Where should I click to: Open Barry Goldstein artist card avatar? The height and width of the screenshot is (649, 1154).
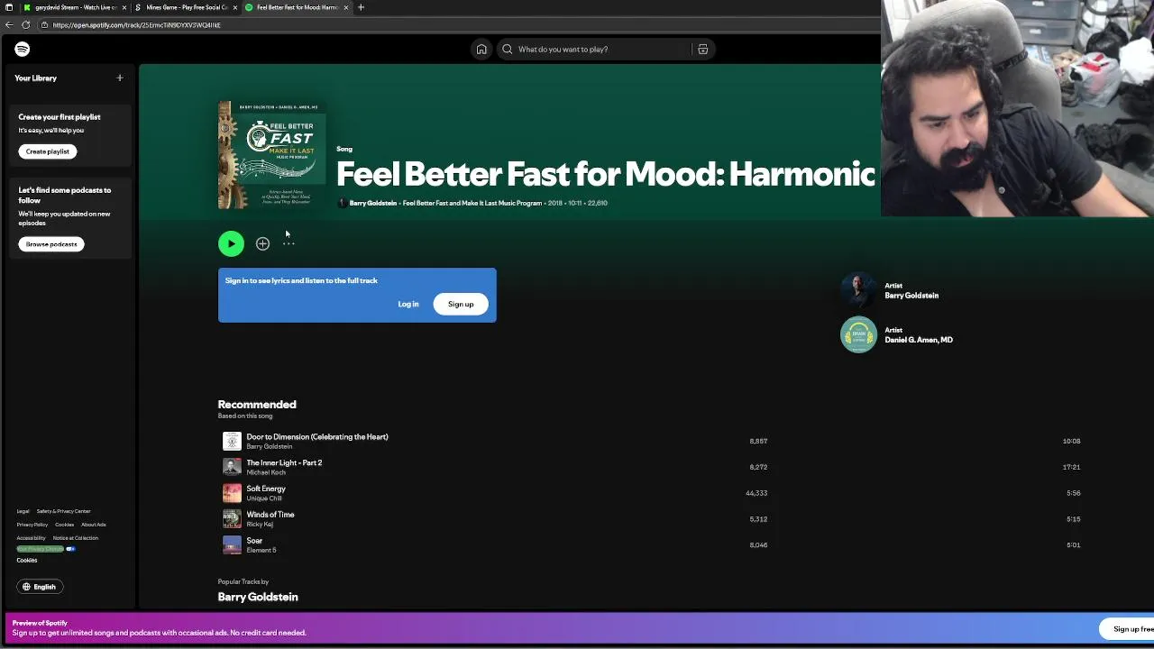tap(858, 290)
